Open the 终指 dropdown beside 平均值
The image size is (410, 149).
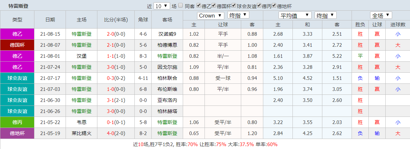pyautogui.click(x=326, y=15)
